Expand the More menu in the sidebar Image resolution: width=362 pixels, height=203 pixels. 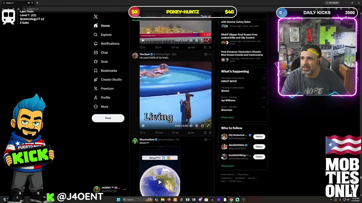point(101,107)
